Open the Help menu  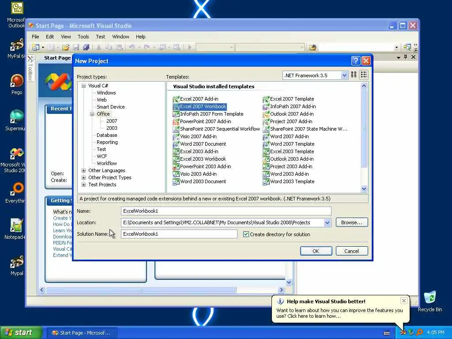click(x=140, y=37)
